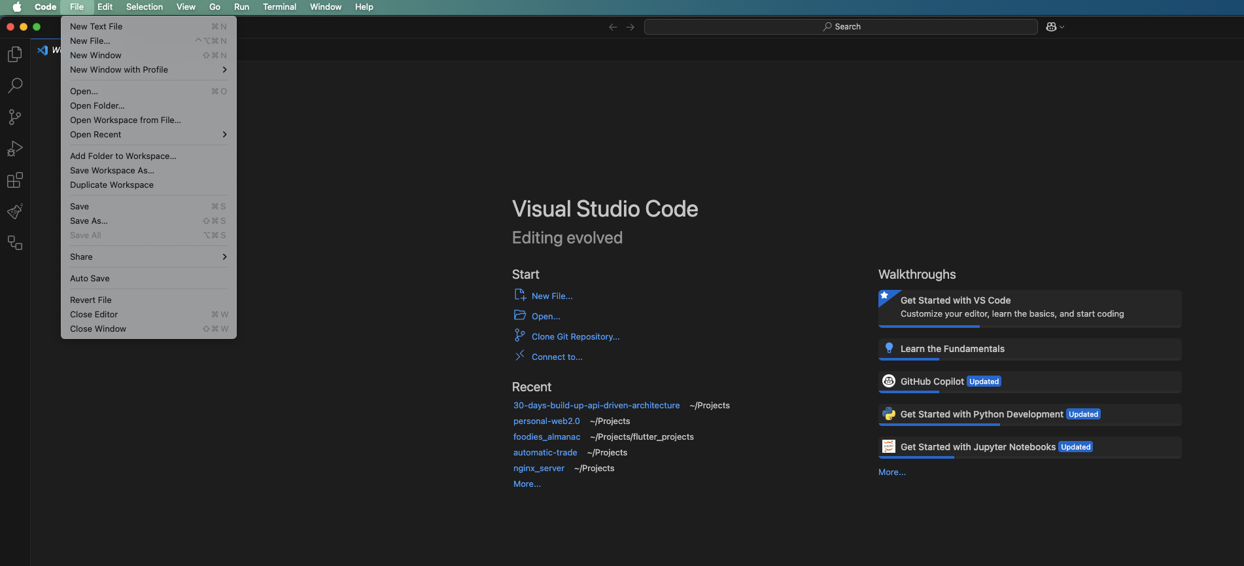Open the View menu in menu bar
1244x566 pixels.
pyautogui.click(x=186, y=7)
